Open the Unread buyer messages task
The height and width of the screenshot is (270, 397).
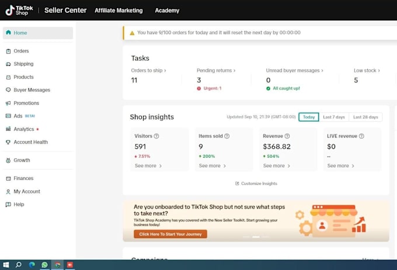coord(295,70)
